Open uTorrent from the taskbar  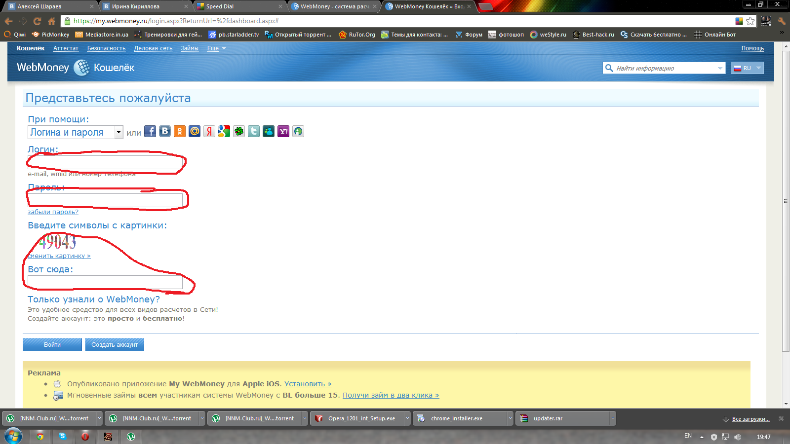coord(131,437)
